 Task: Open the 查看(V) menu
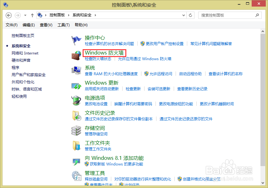[x=46, y=25]
